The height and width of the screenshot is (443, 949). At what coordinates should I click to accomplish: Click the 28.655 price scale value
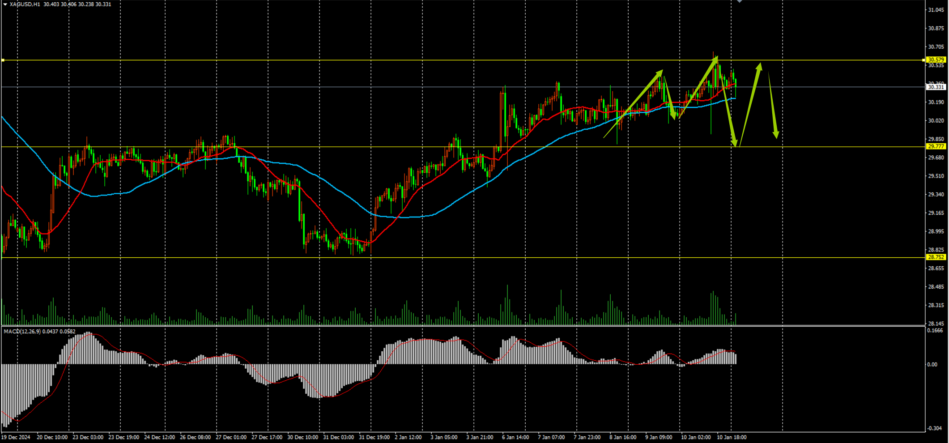coord(936,268)
